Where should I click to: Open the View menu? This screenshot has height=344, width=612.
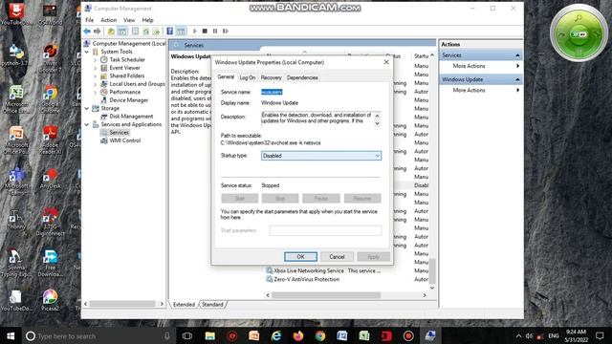coord(129,20)
